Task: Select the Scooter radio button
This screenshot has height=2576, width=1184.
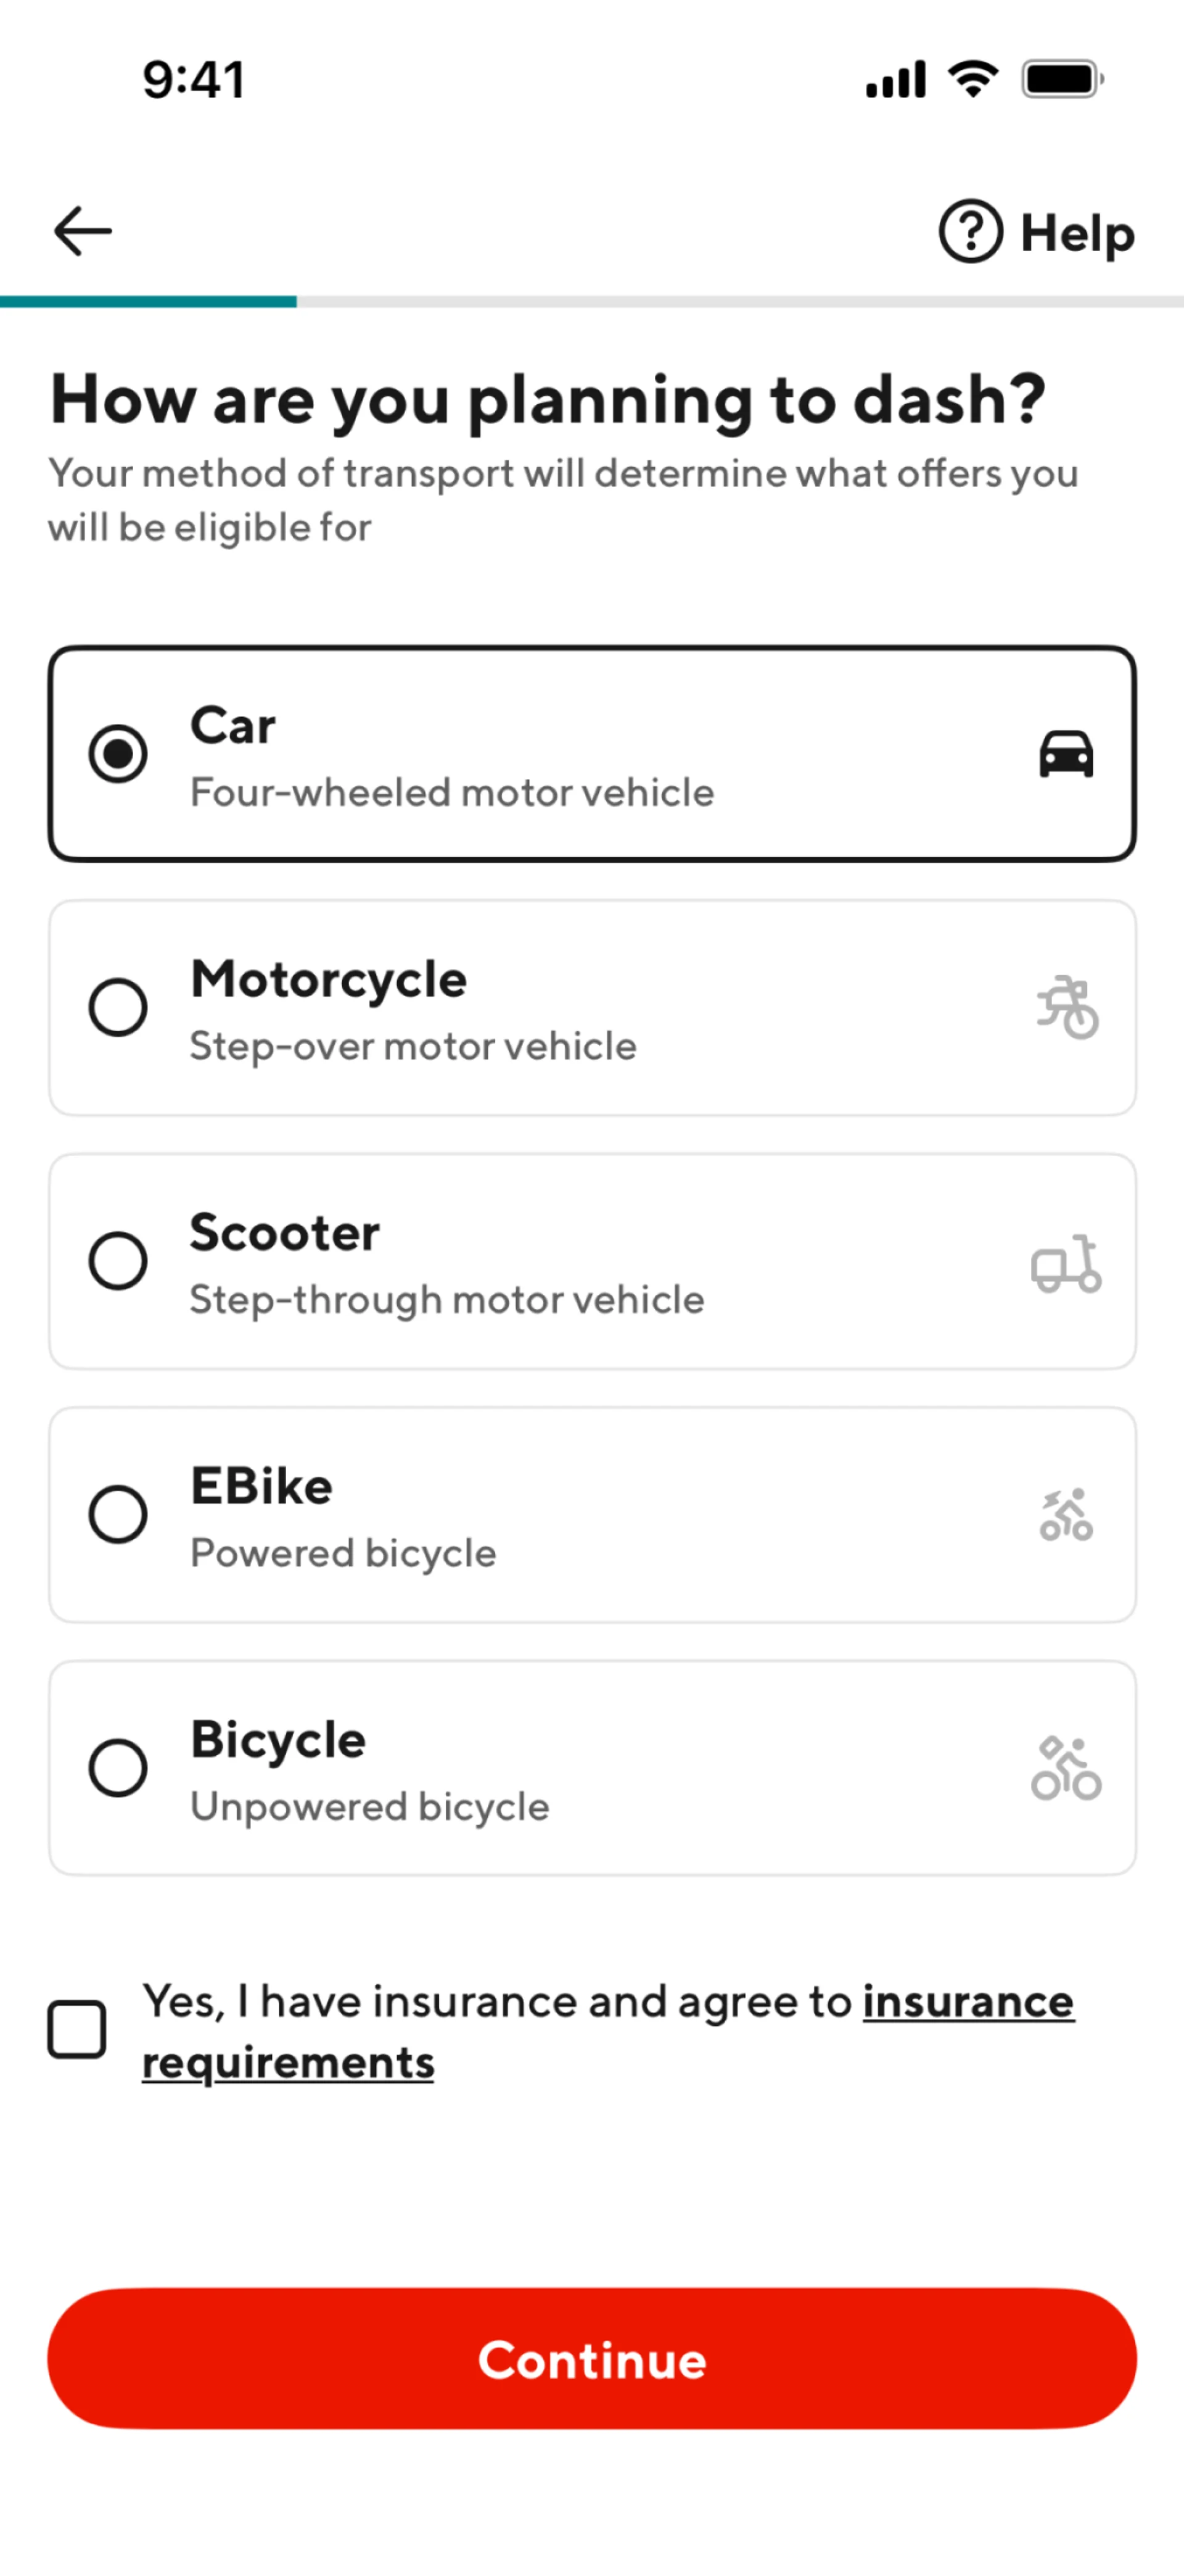Action: click(118, 1260)
